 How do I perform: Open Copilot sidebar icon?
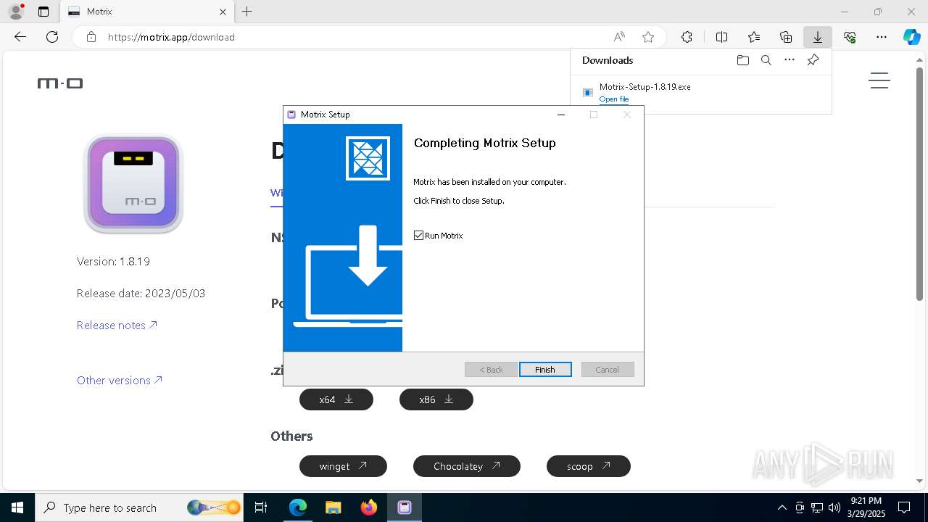[x=911, y=37]
